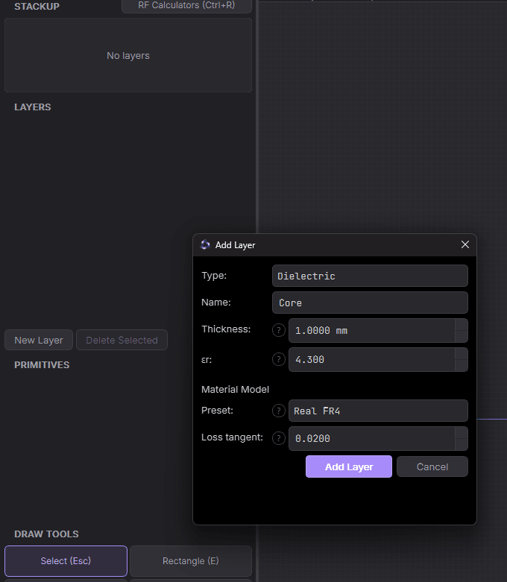Click the PRIMITIVES section heading

coord(42,365)
